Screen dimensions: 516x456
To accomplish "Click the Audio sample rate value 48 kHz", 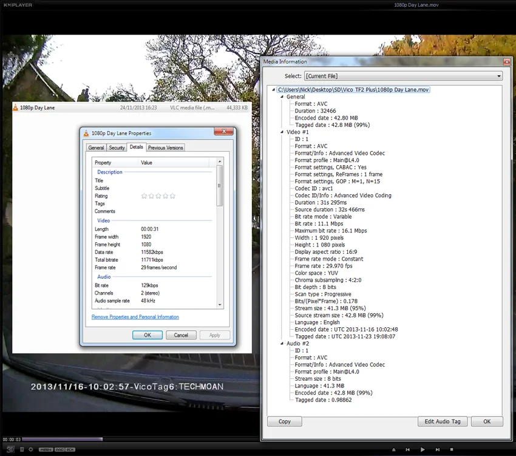I will 148,301.
